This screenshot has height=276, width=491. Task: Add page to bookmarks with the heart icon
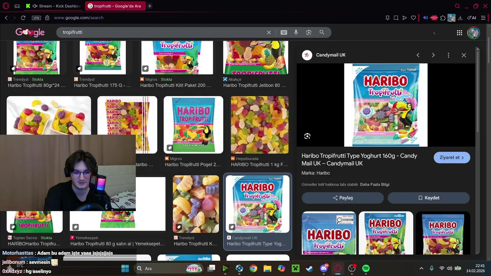[413, 18]
